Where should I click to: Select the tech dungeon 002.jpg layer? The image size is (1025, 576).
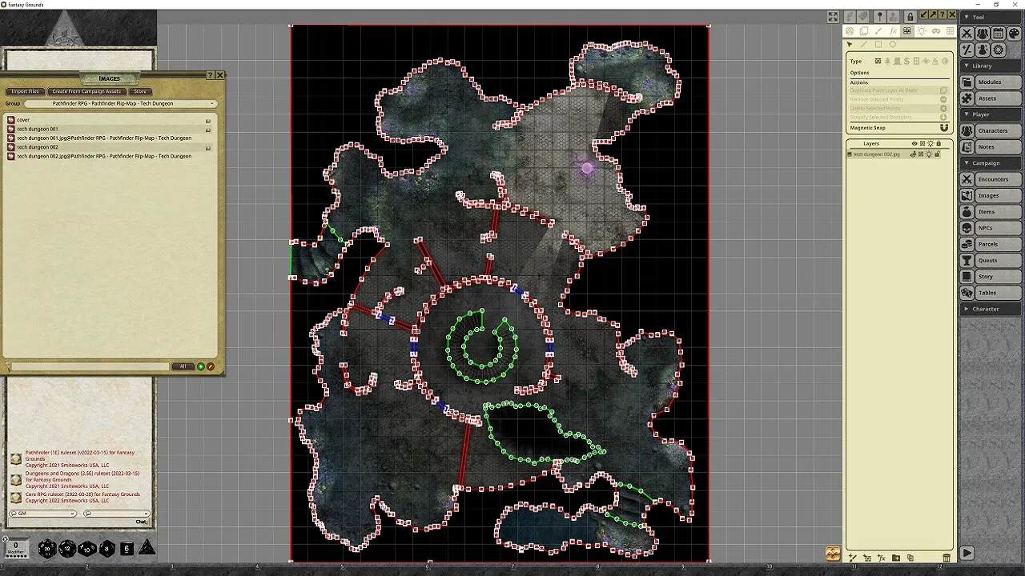coord(876,154)
